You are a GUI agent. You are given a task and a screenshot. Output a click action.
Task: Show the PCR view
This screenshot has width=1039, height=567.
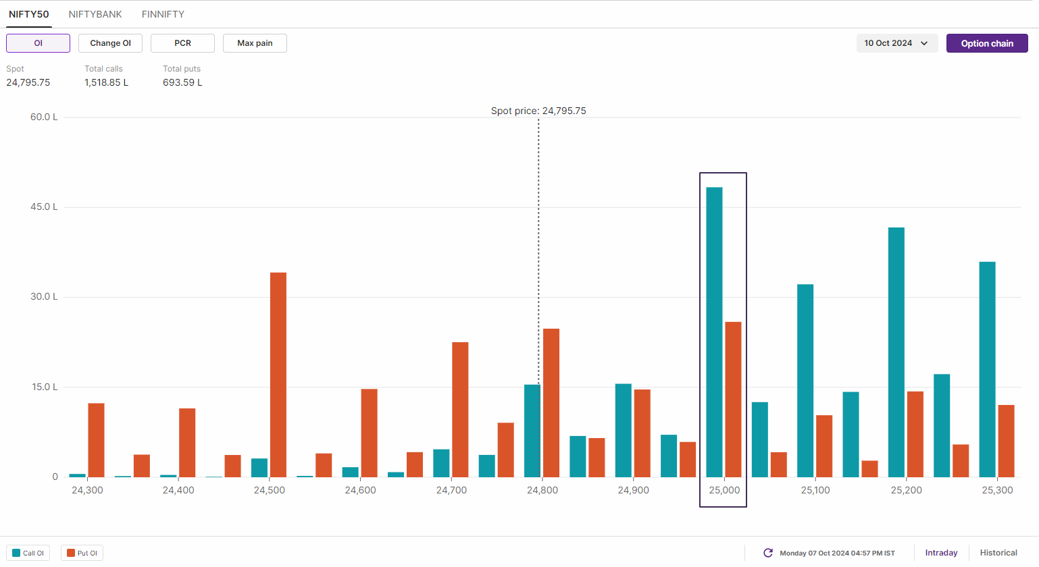pyautogui.click(x=182, y=43)
